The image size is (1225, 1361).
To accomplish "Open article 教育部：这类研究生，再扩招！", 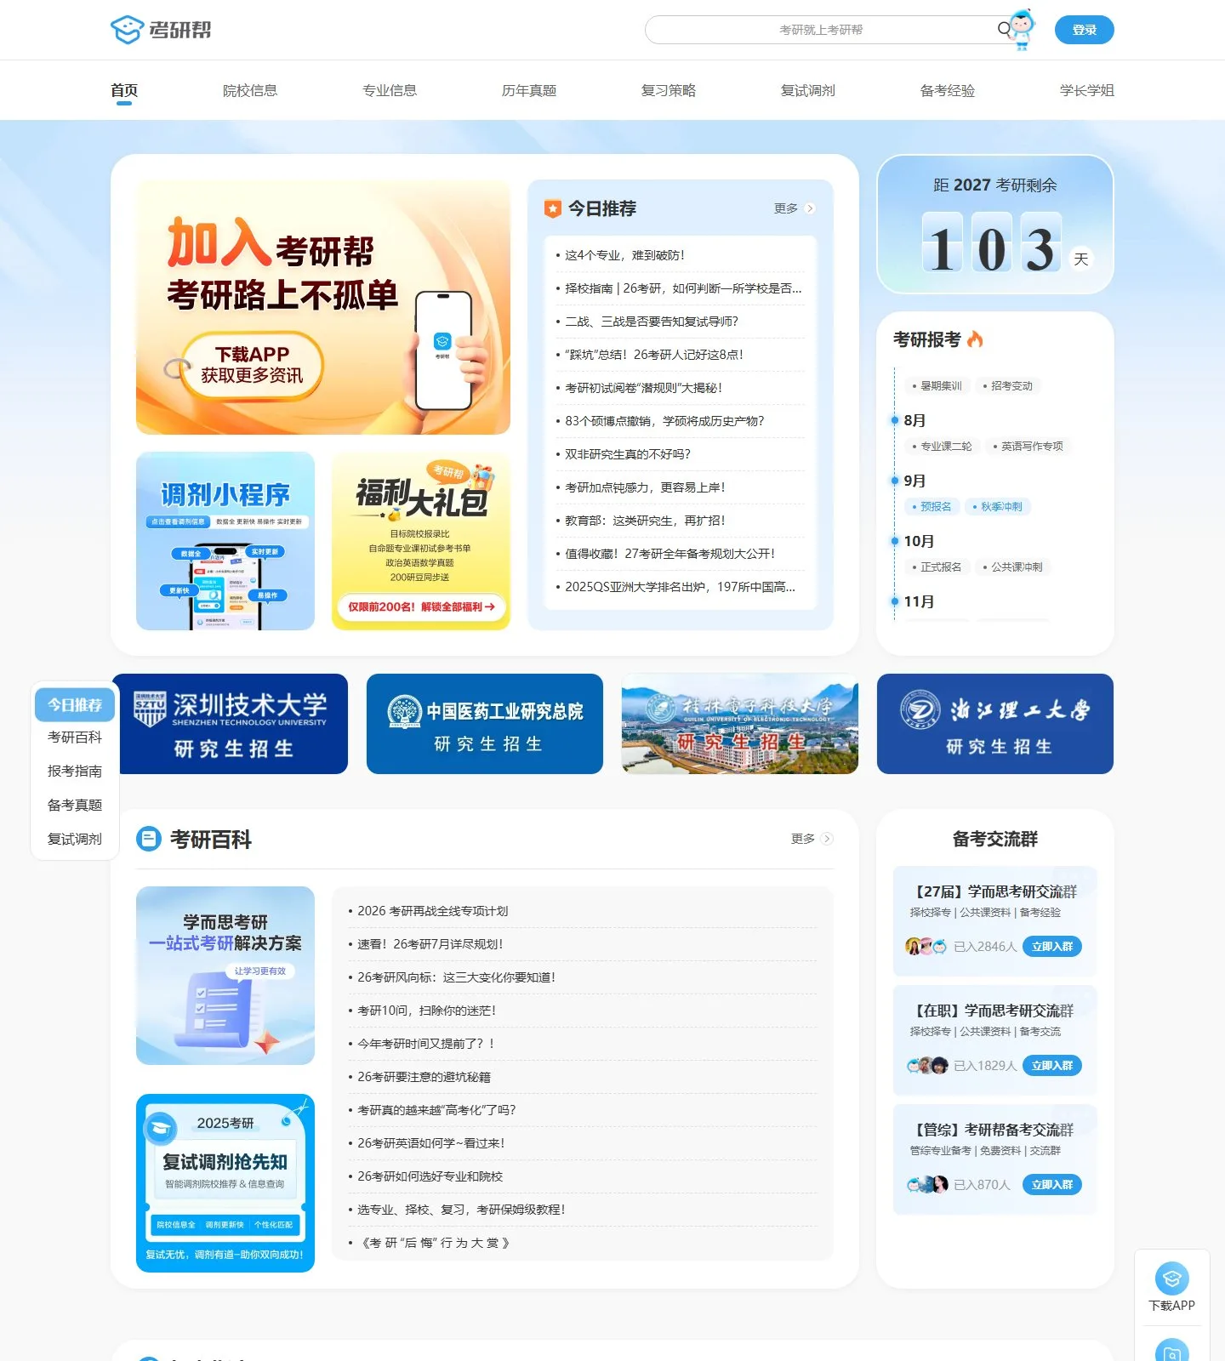I will [x=645, y=521].
